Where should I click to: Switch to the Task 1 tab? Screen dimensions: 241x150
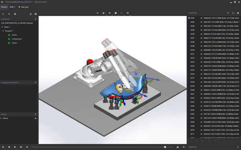[12, 7]
